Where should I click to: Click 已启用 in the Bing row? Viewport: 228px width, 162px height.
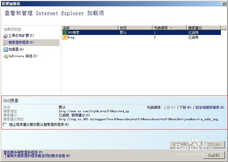[193, 38]
